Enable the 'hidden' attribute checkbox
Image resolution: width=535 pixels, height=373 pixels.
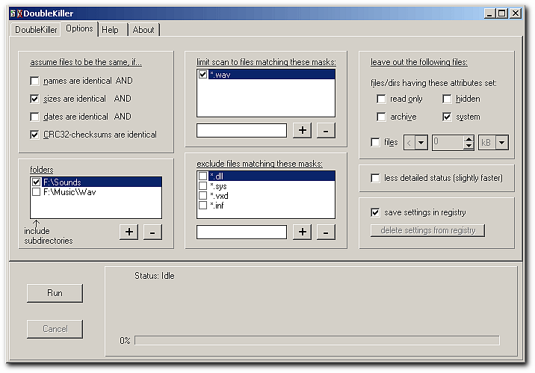(x=447, y=99)
